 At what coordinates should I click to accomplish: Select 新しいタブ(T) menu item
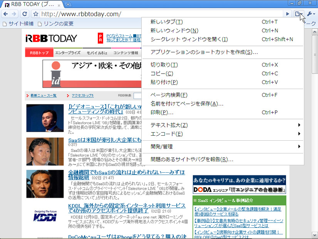pyautogui.click(x=223, y=22)
